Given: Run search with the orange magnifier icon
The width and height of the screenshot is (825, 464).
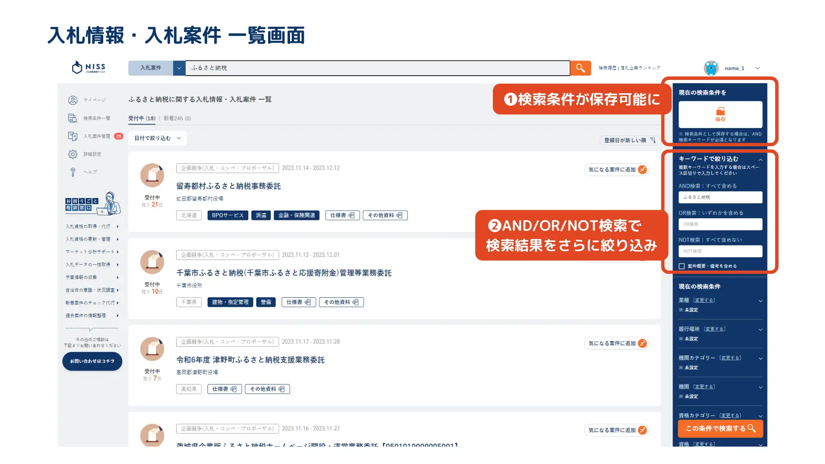Looking at the screenshot, I should point(580,67).
